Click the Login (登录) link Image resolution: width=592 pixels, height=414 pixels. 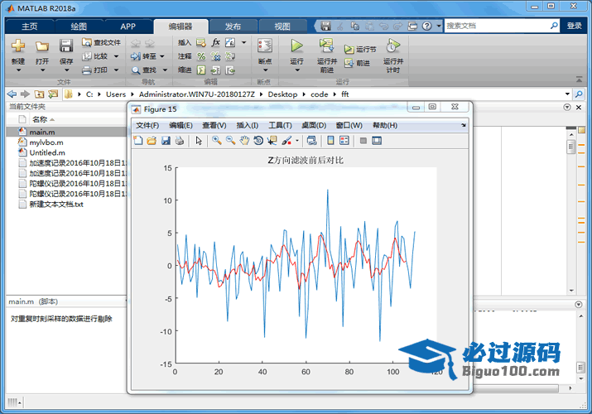click(575, 26)
